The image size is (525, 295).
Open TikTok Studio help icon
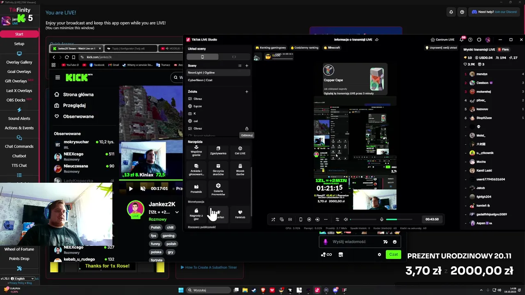point(470,40)
